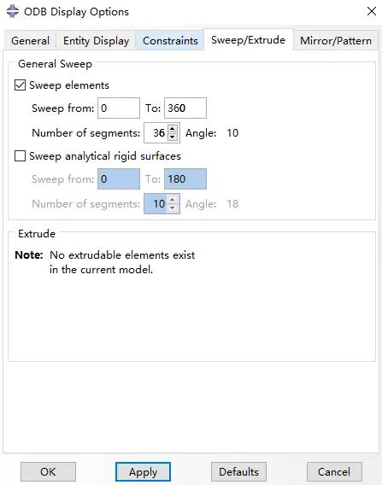This screenshot has width=382, height=485.
Task: Switch to the General tab
Action: point(30,40)
